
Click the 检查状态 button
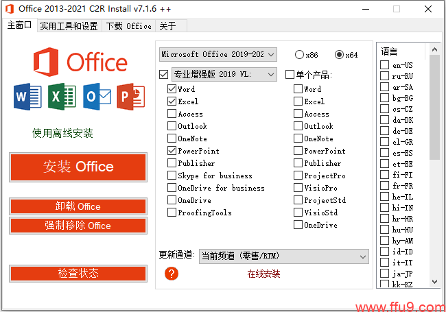[x=78, y=274]
